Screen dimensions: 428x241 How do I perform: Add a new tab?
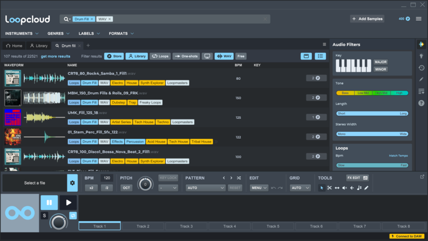pos(88,46)
